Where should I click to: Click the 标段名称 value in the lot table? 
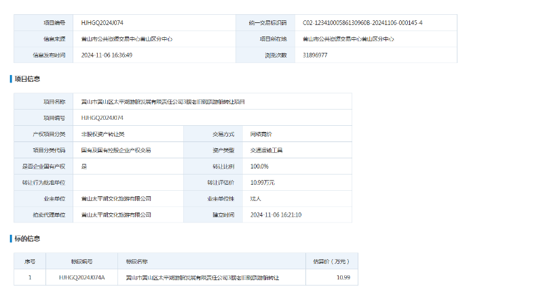tap(202, 277)
